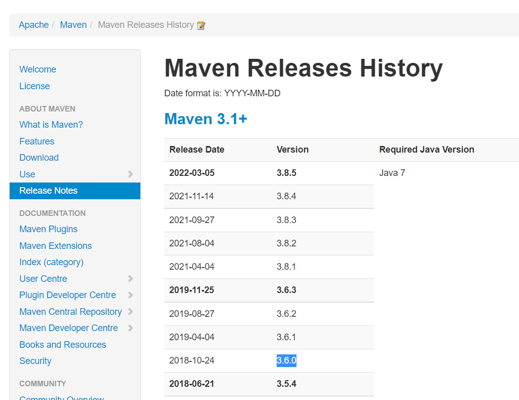Expand the Use submenu chevron
519x400 pixels.
point(130,174)
